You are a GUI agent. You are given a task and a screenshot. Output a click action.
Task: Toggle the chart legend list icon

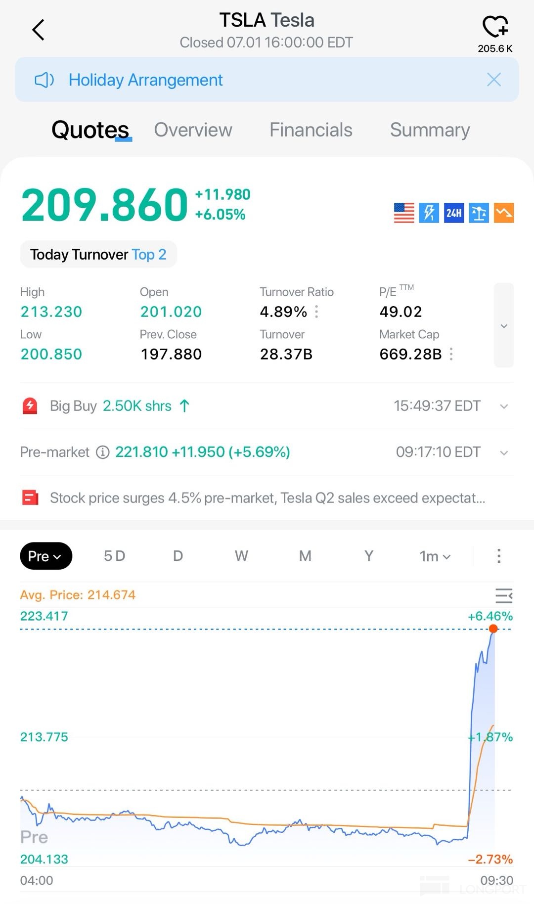(x=503, y=595)
